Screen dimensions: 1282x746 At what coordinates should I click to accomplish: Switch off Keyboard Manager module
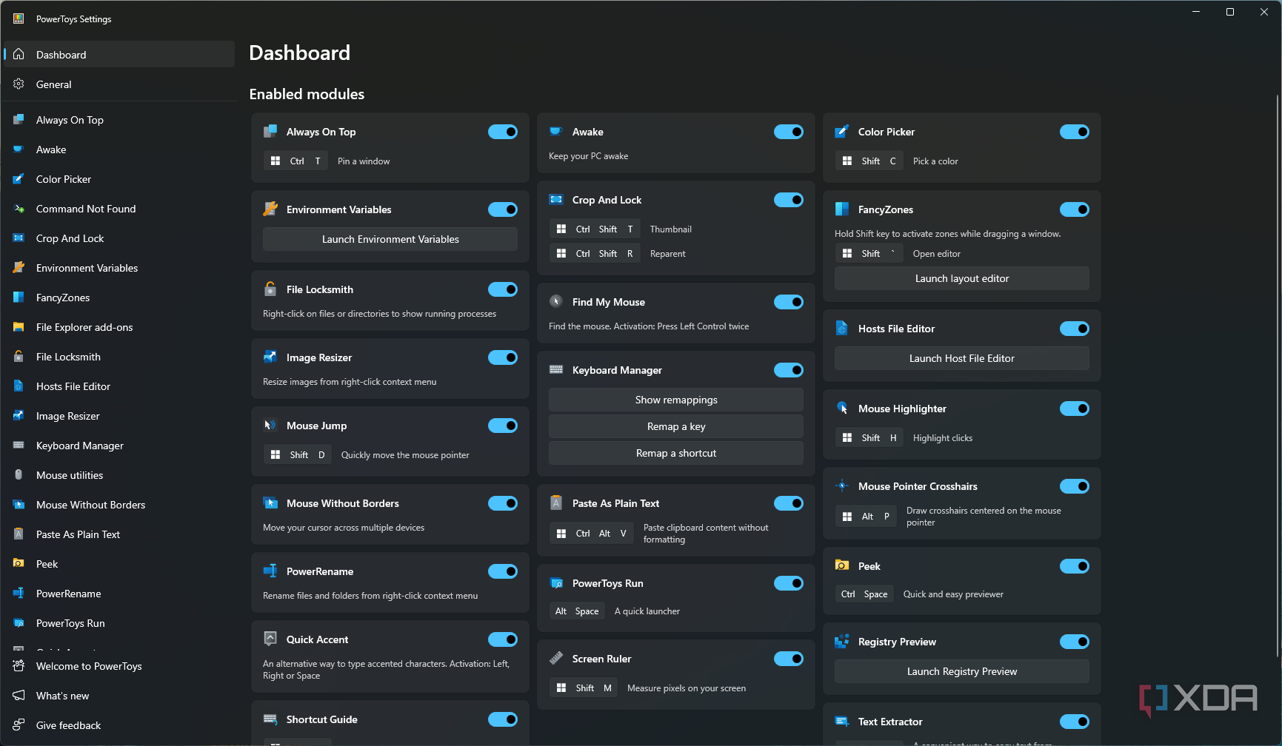click(x=789, y=370)
